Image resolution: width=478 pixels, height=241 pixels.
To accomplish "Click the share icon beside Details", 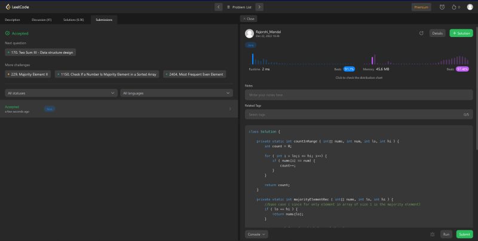I will click(x=421, y=33).
